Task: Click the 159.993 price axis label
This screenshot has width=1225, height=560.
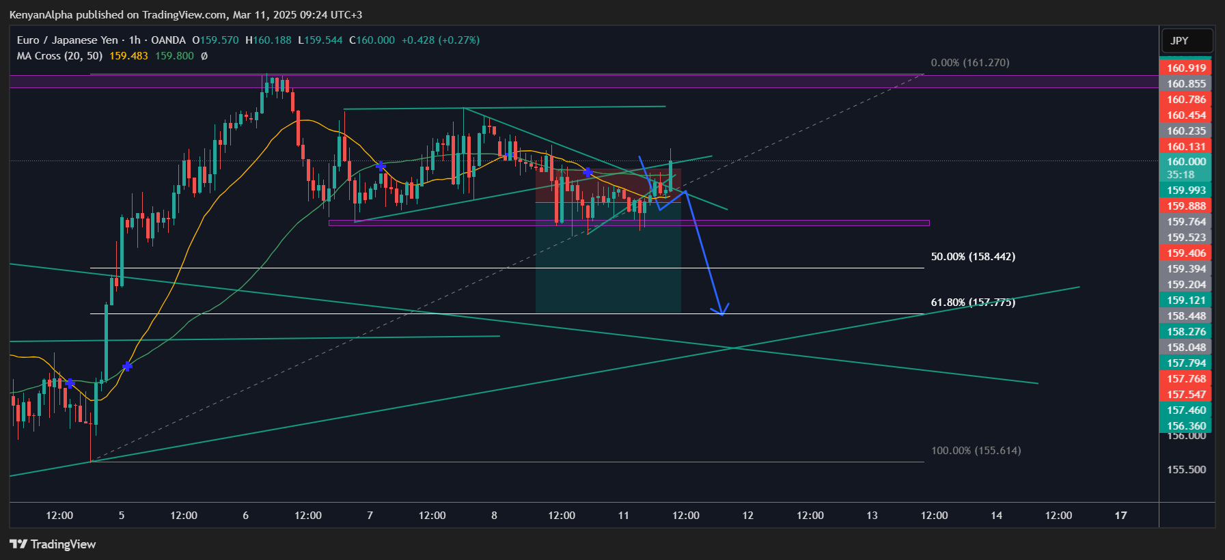Action: tap(1186, 191)
